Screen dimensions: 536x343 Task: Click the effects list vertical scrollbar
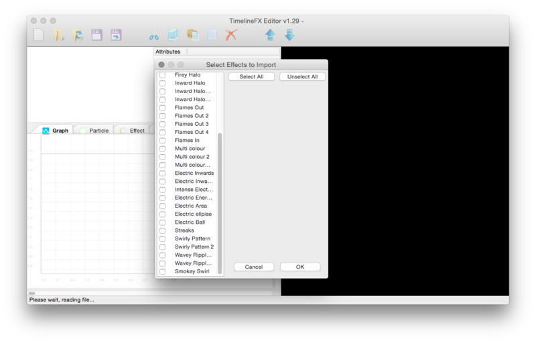220,203
